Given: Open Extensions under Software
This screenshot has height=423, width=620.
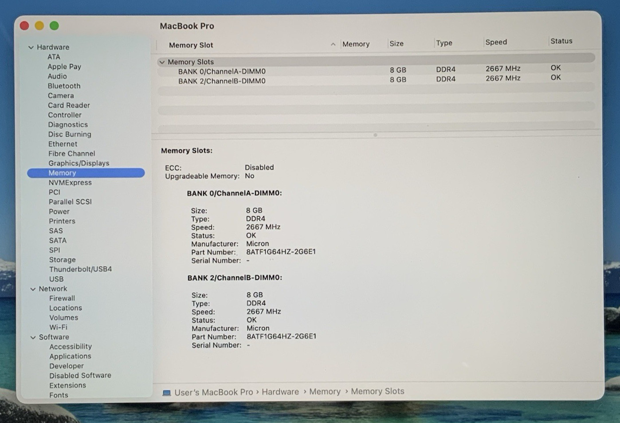Looking at the screenshot, I should [67, 385].
